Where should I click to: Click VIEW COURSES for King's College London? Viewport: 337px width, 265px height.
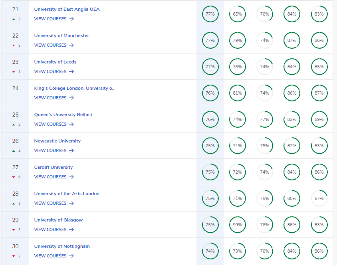[x=54, y=98]
